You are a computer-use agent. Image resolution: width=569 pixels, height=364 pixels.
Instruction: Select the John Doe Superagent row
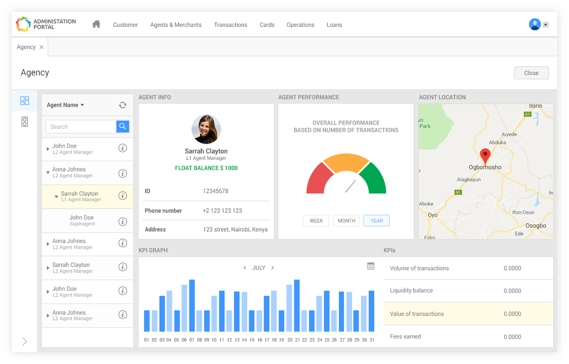tap(88, 220)
